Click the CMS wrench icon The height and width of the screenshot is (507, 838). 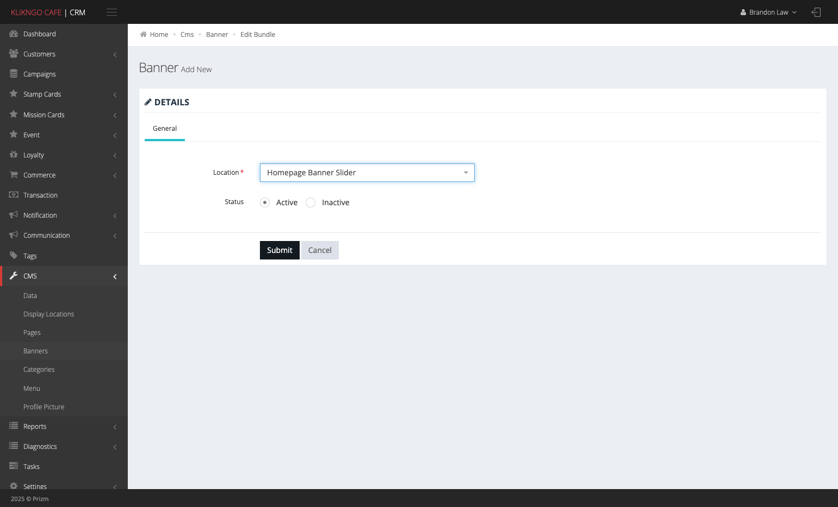click(x=14, y=276)
